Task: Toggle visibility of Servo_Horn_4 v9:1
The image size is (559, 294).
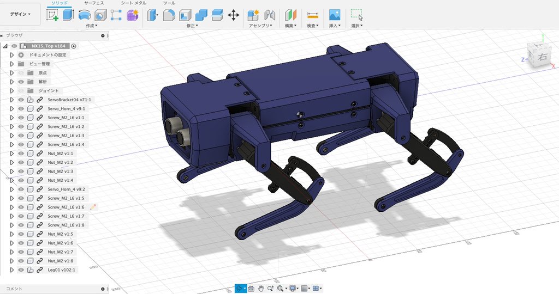Action: [x=21, y=109]
